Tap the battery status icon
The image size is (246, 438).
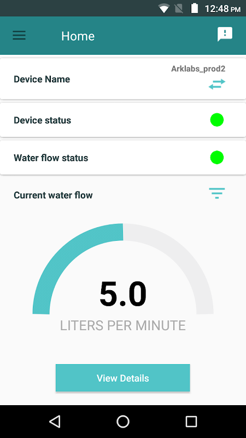point(195,8)
